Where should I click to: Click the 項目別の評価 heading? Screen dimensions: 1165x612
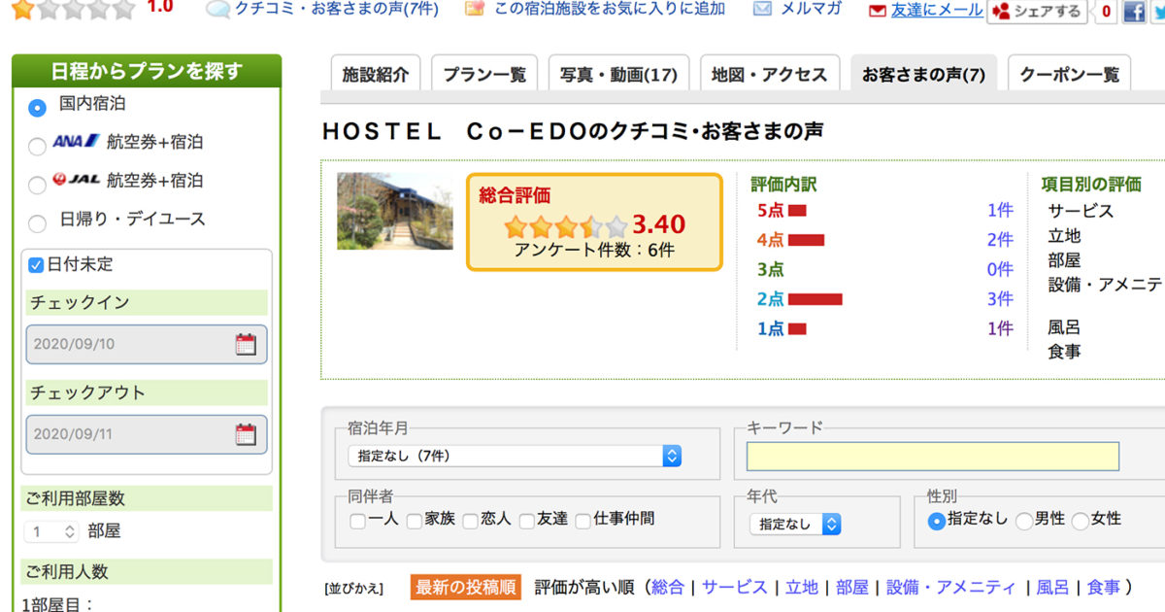tap(1091, 185)
